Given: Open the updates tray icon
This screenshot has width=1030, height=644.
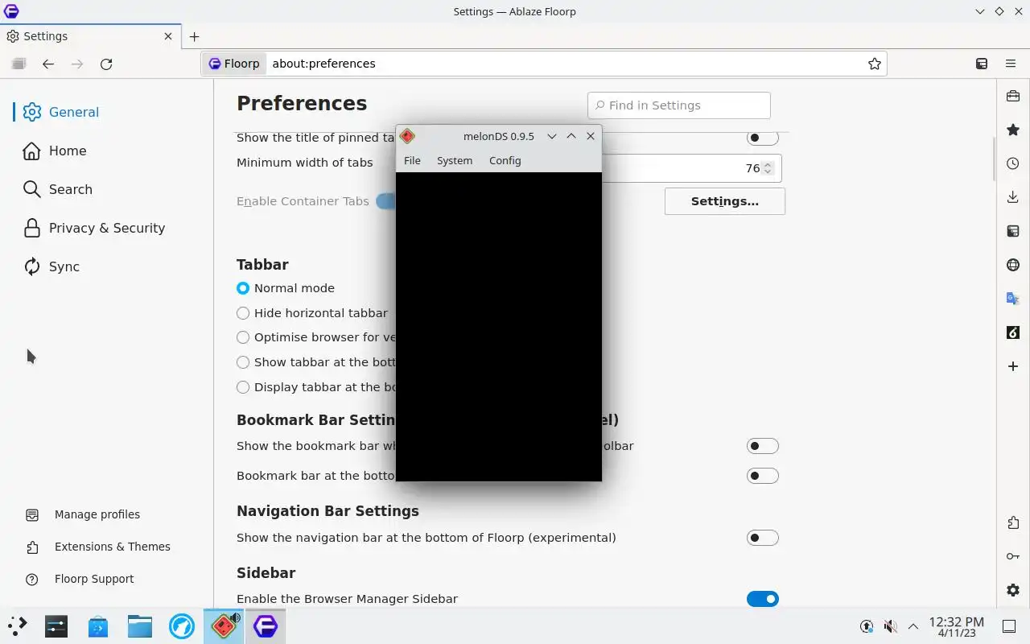Looking at the screenshot, I should [867, 625].
